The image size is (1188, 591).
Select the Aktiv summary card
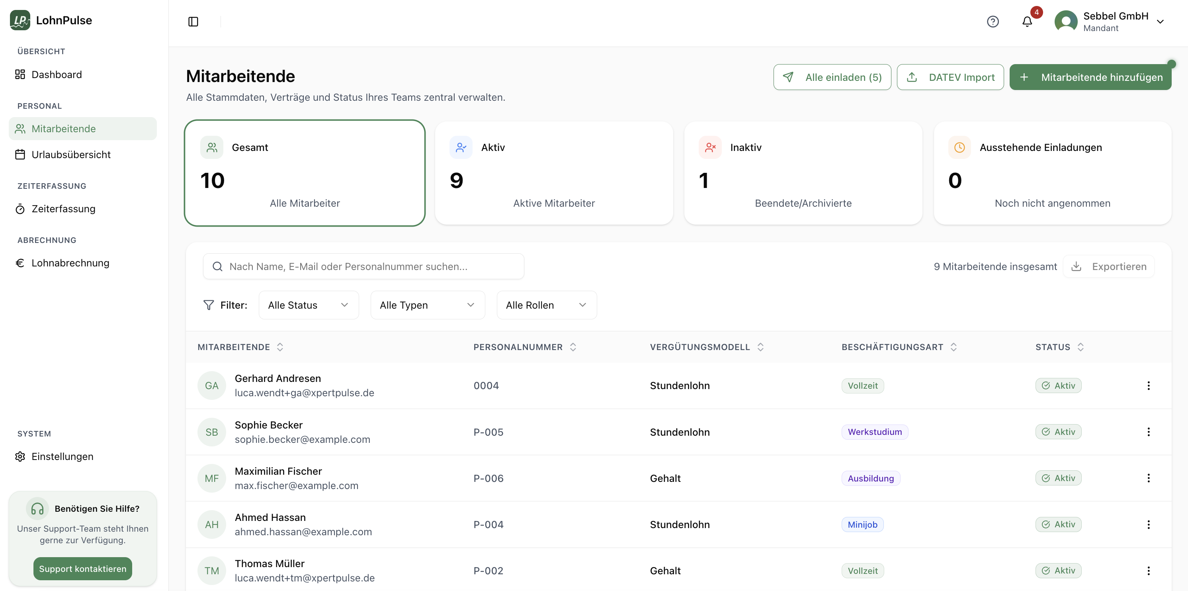point(554,173)
